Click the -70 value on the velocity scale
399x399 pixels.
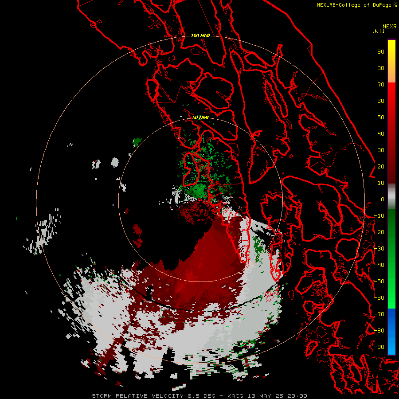(x=379, y=314)
